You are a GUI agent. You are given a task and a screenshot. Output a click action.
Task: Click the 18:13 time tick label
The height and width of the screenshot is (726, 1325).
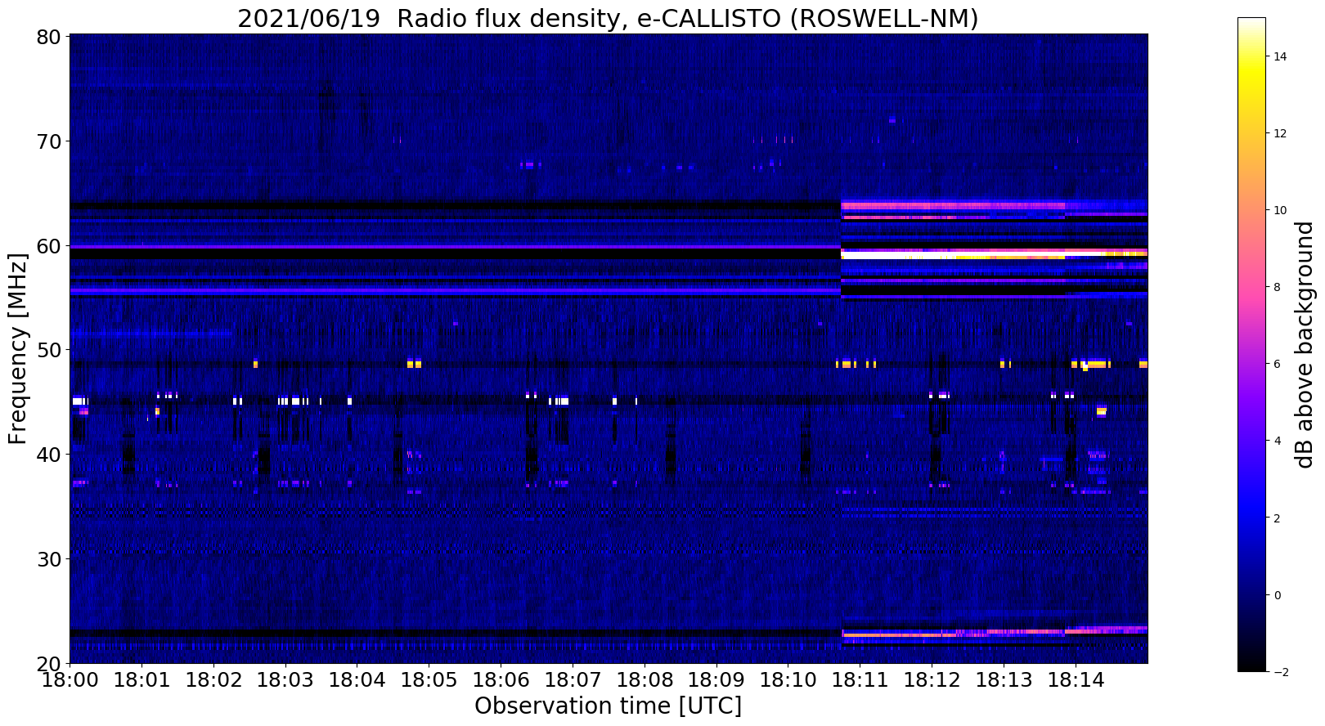click(x=1004, y=679)
